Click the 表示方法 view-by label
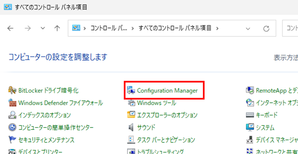 pos(286,57)
